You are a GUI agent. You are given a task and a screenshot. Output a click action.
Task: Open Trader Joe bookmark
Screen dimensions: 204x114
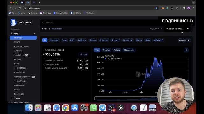(x=45, y=13)
